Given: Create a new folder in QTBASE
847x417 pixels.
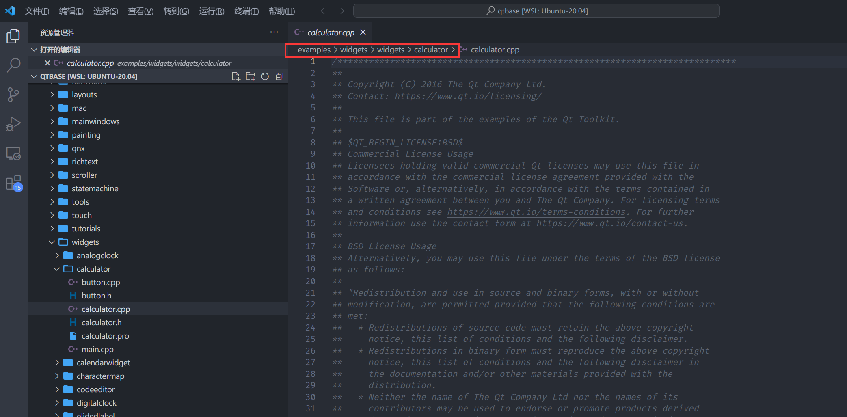Looking at the screenshot, I should [251, 76].
